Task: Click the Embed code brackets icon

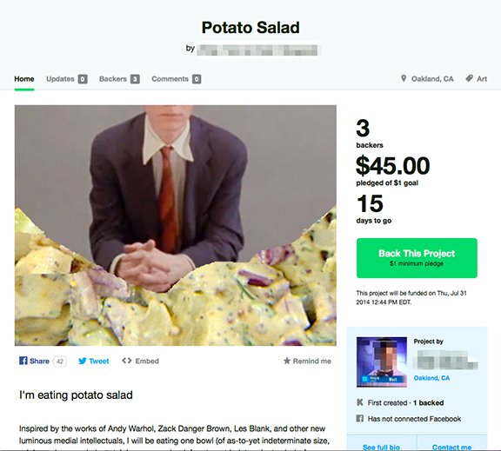Action: [x=127, y=361]
